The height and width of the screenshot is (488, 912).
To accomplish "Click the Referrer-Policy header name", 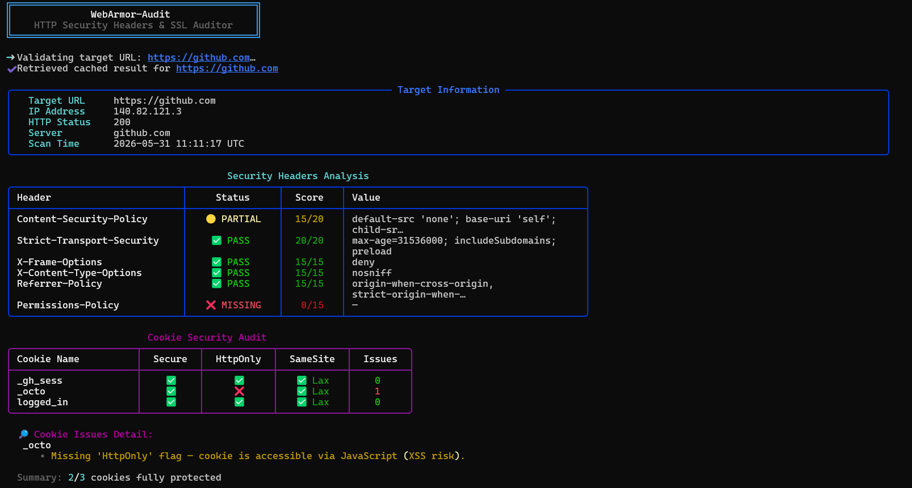I will tap(60, 283).
